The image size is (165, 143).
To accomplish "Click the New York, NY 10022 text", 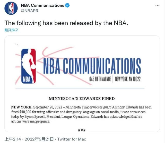I will point(128,79).
